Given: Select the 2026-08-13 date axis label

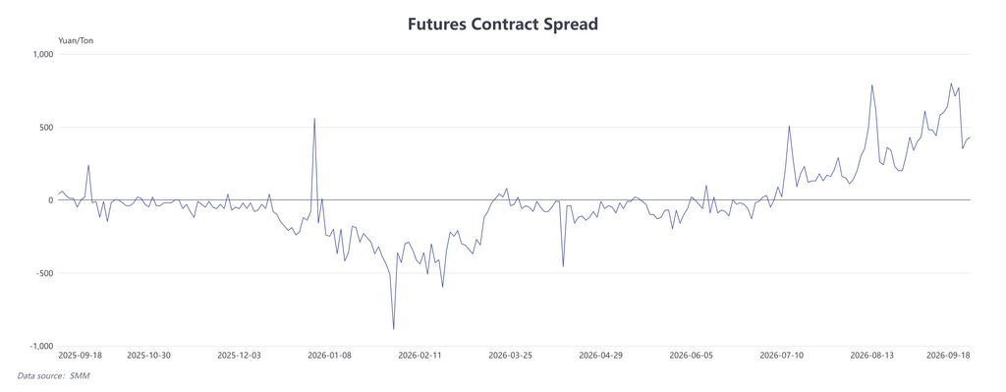Looking at the screenshot, I should [872, 355].
